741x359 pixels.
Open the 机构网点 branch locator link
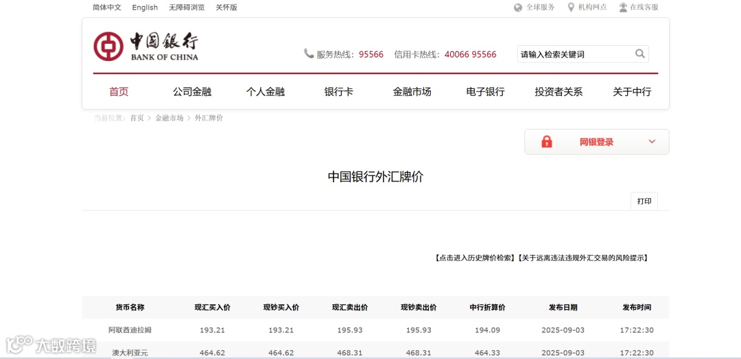[593, 8]
